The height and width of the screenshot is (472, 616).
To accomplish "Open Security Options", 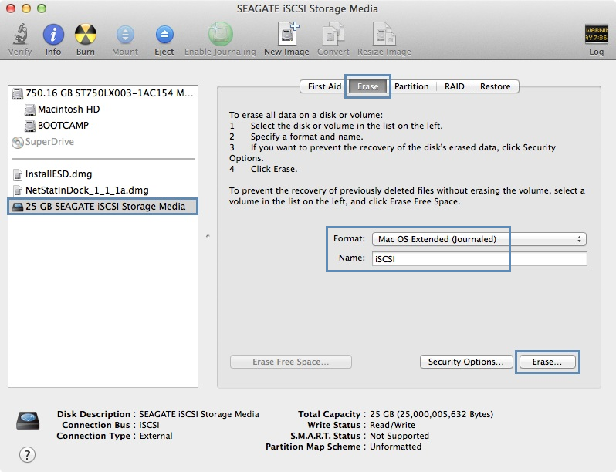I will (x=466, y=362).
